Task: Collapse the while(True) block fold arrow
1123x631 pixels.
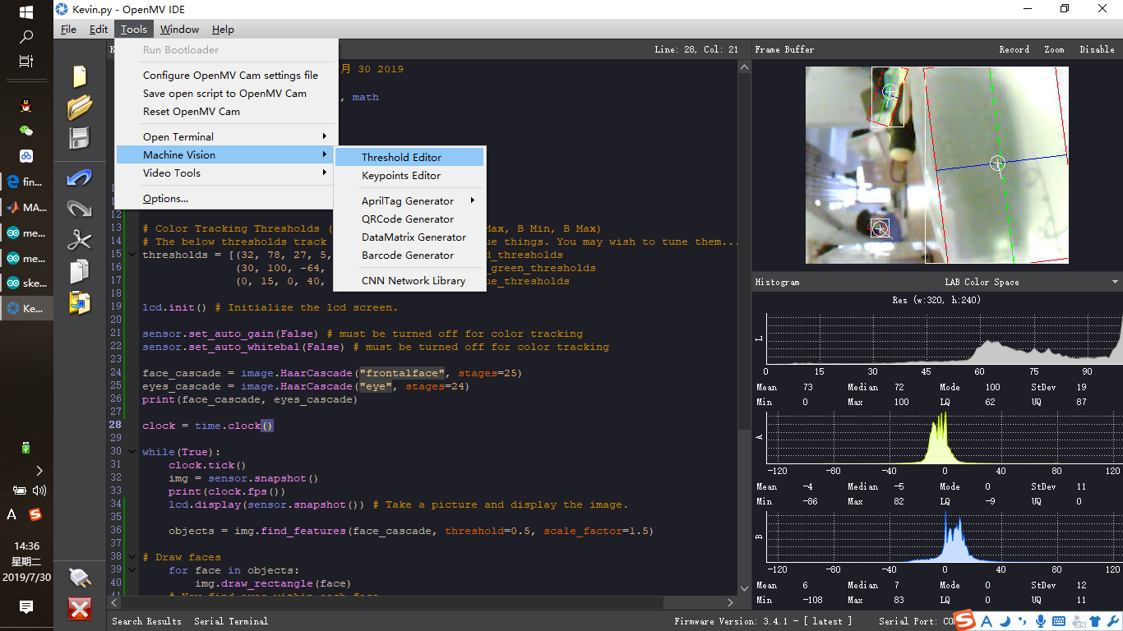Action: point(133,452)
